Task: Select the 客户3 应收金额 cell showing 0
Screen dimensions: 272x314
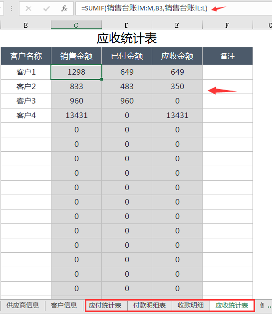Action: pyautogui.click(x=177, y=101)
